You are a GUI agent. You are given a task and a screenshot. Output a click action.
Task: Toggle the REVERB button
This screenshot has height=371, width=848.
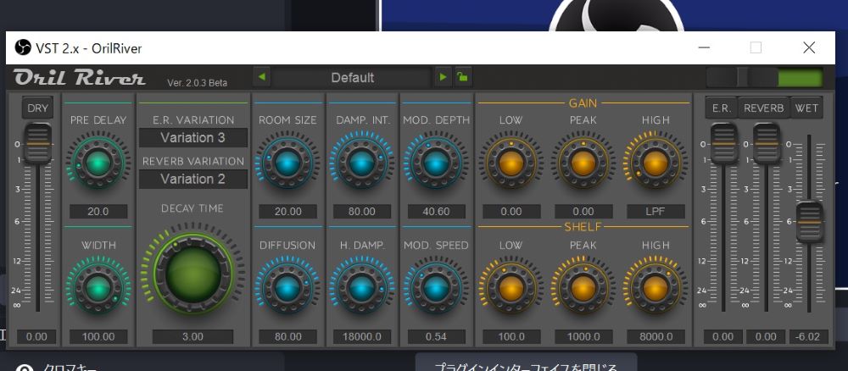(764, 108)
